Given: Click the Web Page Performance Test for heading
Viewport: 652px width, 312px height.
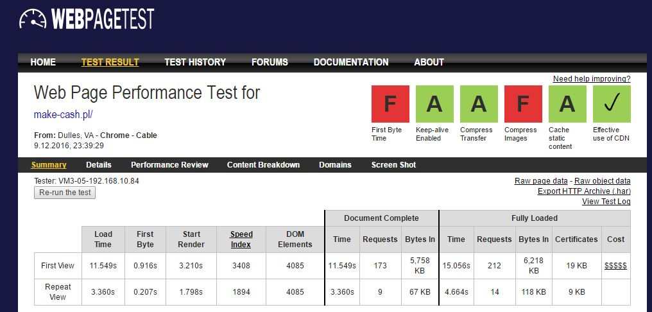Looking at the screenshot, I should pyautogui.click(x=147, y=92).
